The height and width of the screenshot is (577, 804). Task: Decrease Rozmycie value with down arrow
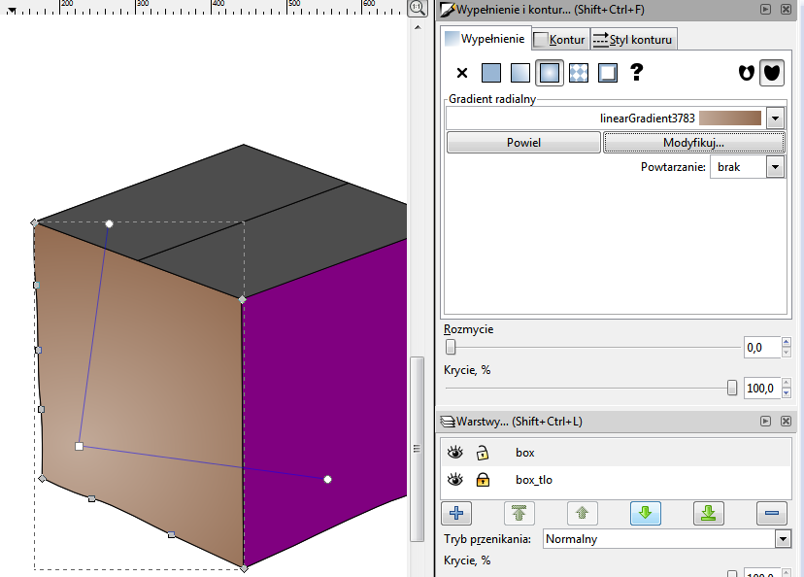787,353
